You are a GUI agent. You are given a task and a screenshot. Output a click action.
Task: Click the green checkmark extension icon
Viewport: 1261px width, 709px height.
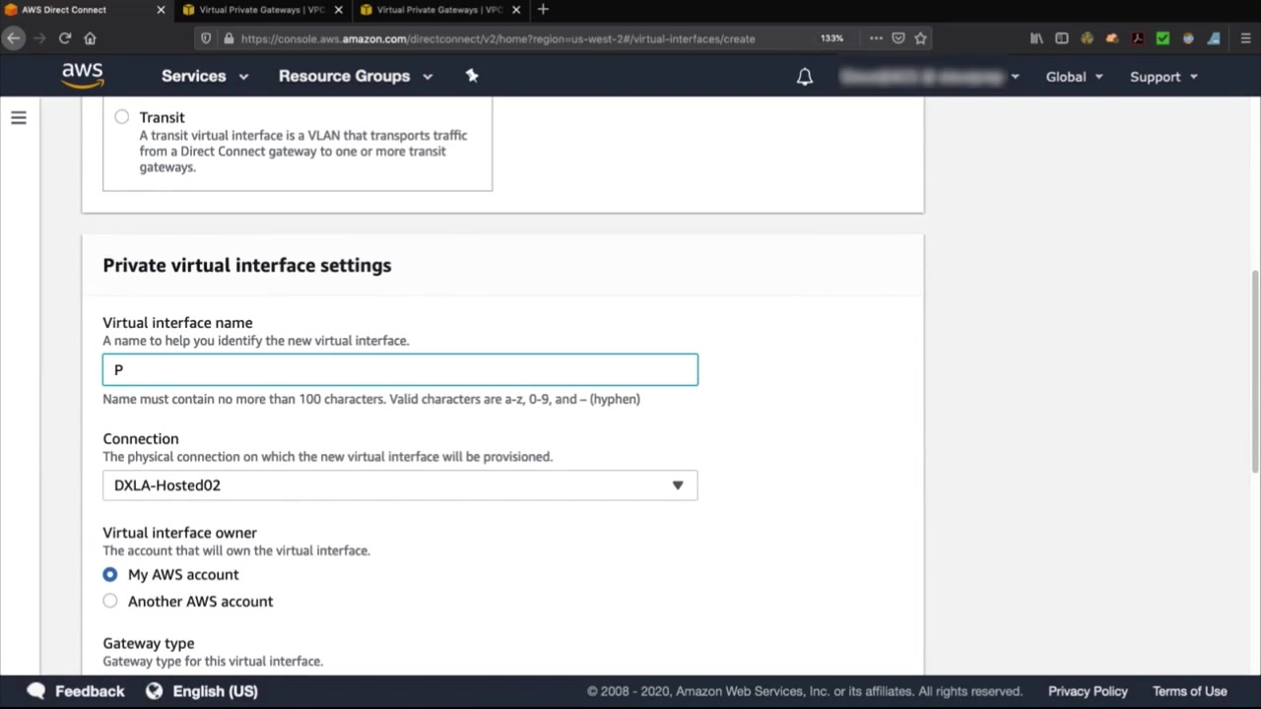1162,38
